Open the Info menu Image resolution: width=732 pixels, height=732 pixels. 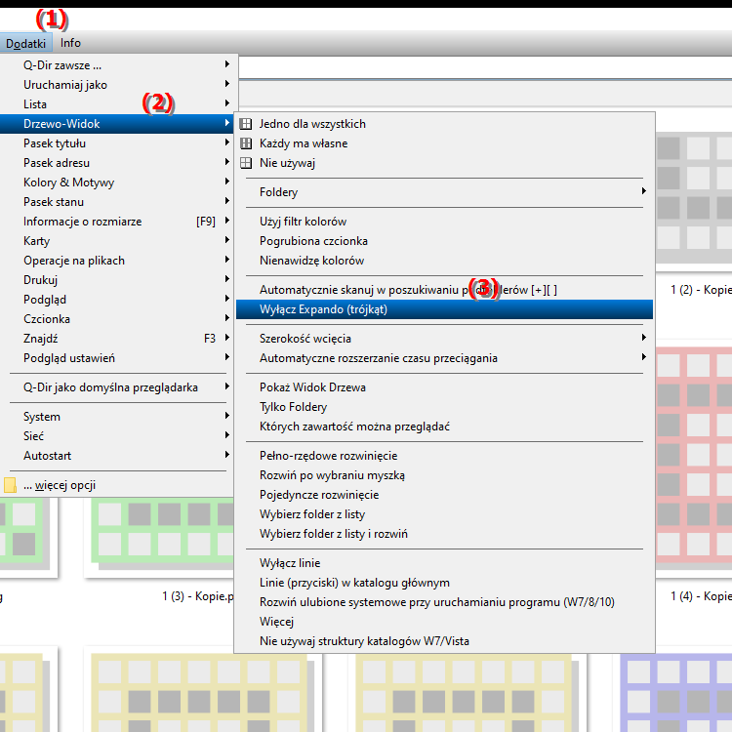70,43
